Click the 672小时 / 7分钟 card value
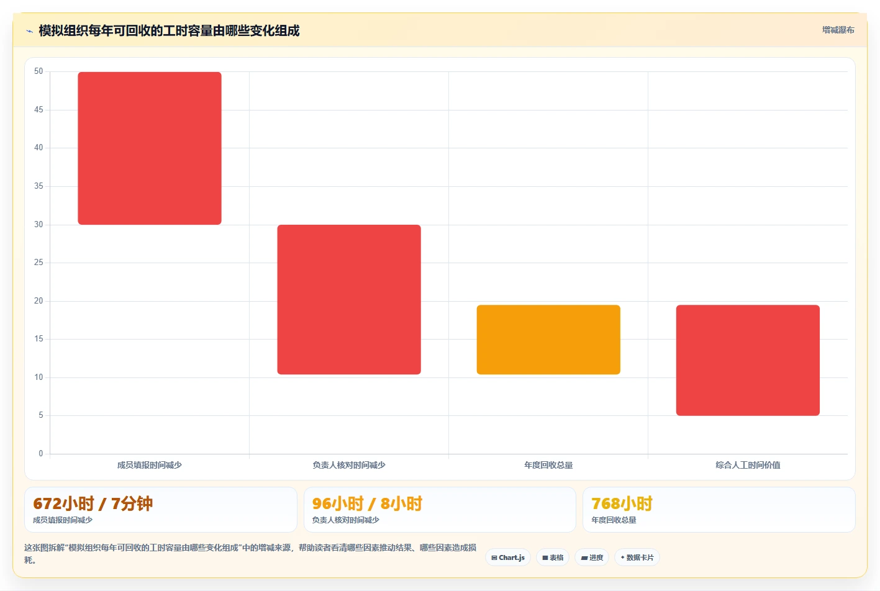The height and width of the screenshot is (591, 880). pos(93,503)
